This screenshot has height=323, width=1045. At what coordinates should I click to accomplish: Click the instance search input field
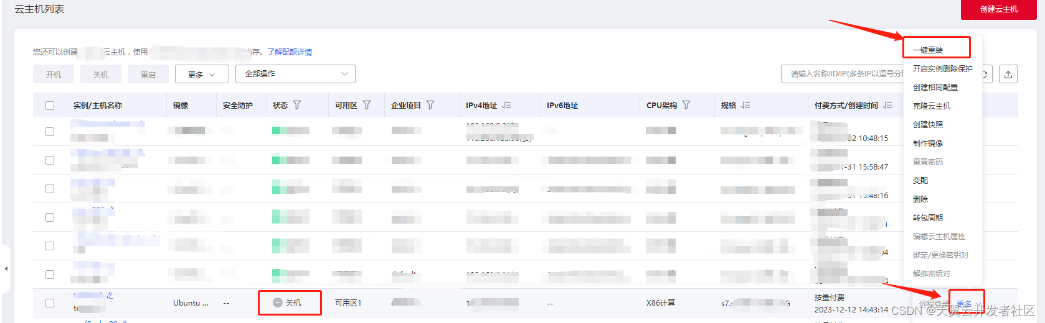[844, 74]
